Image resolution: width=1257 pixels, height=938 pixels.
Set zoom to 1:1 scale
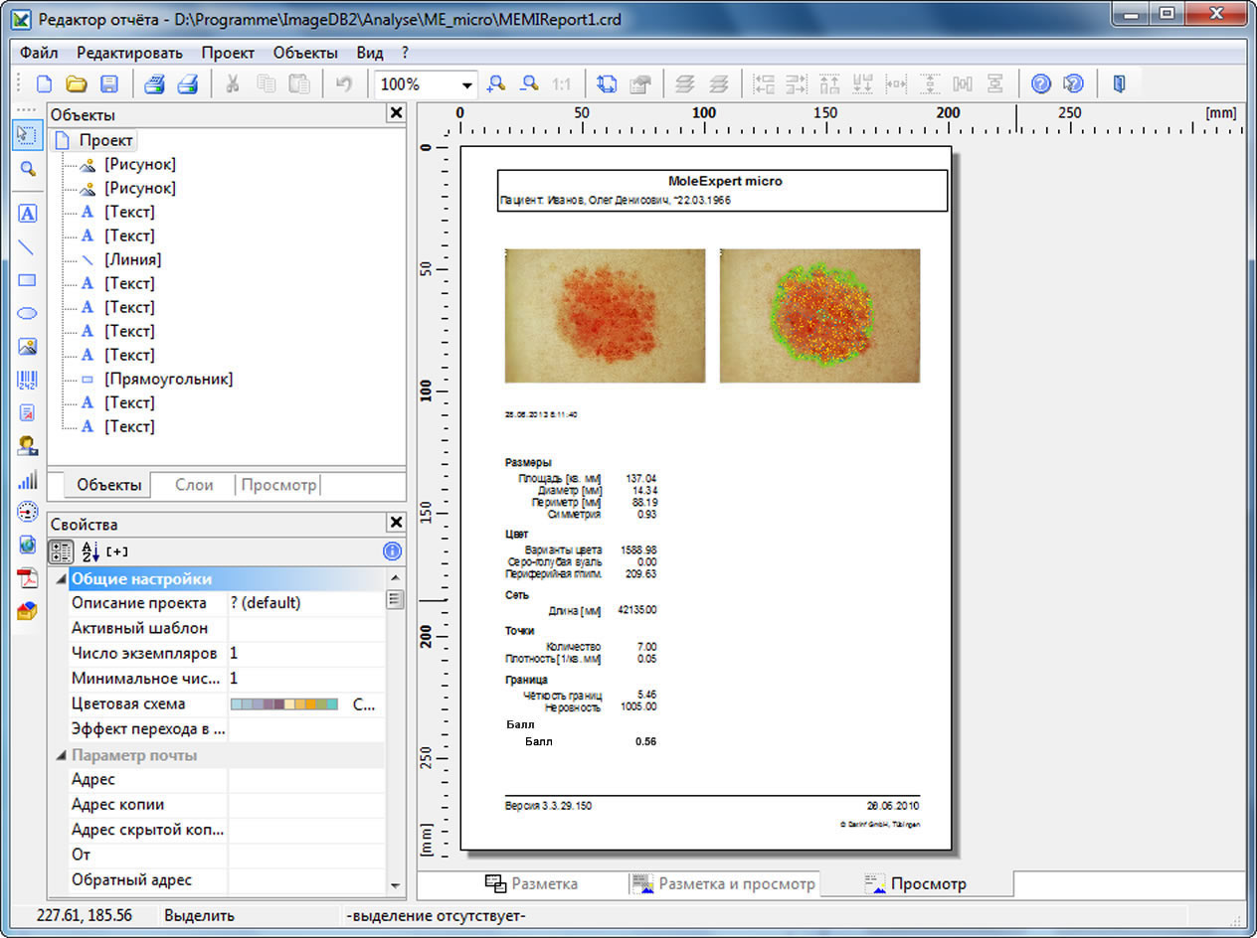(562, 84)
